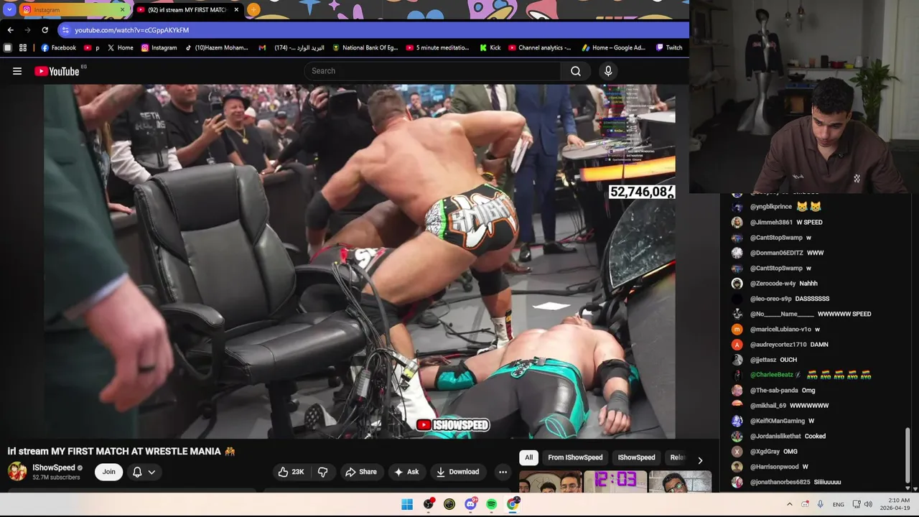
Task: Click @CharleeBeatz username in chat
Action: [x=772, y=375]
